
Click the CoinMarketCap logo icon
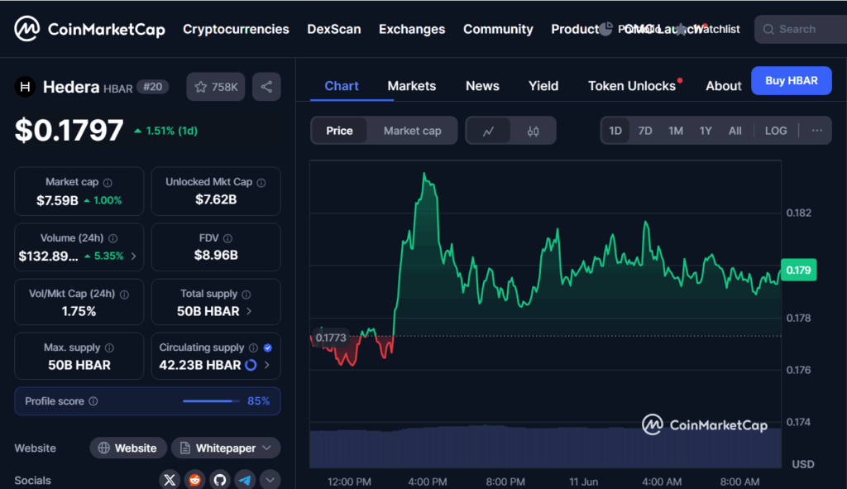[x=26, y=29]
